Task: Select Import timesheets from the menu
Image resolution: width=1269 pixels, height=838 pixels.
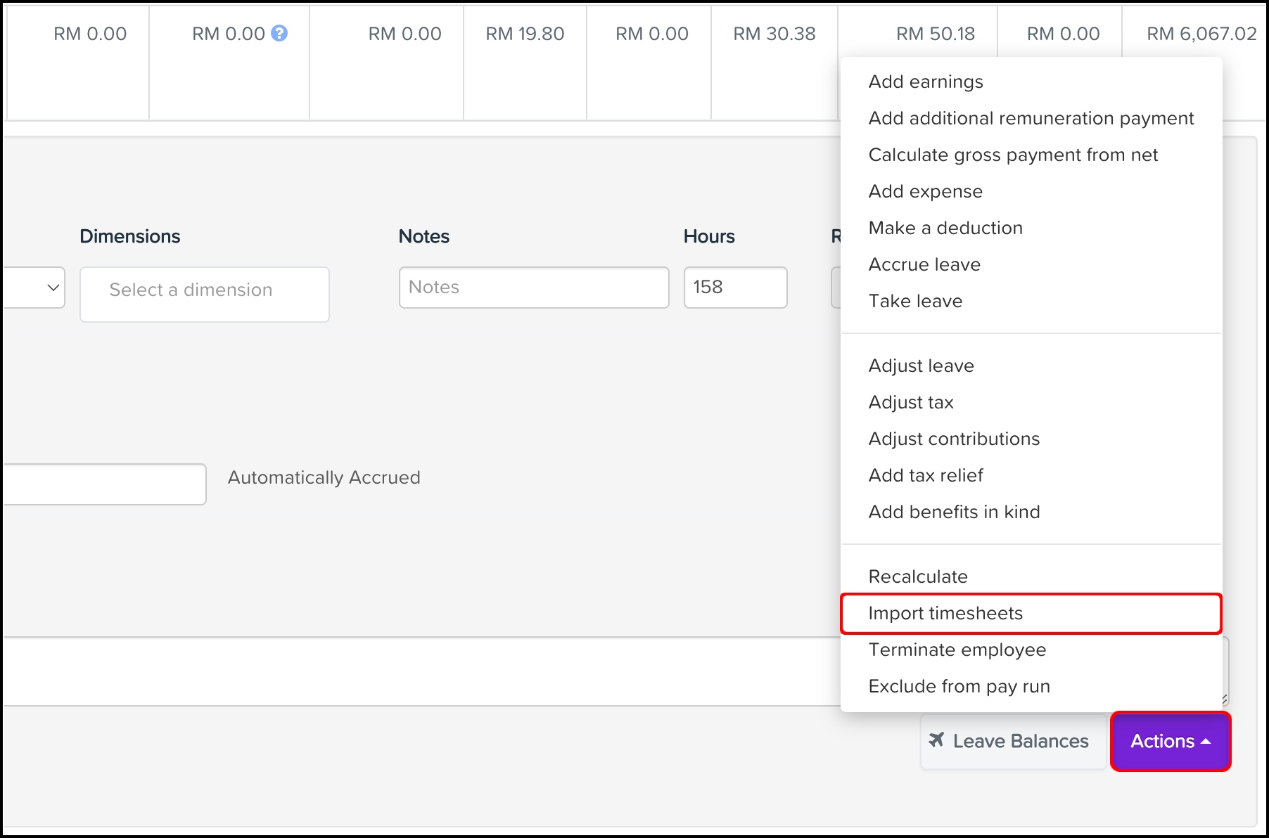Action: pyautogui.click(x=945, y=613)
